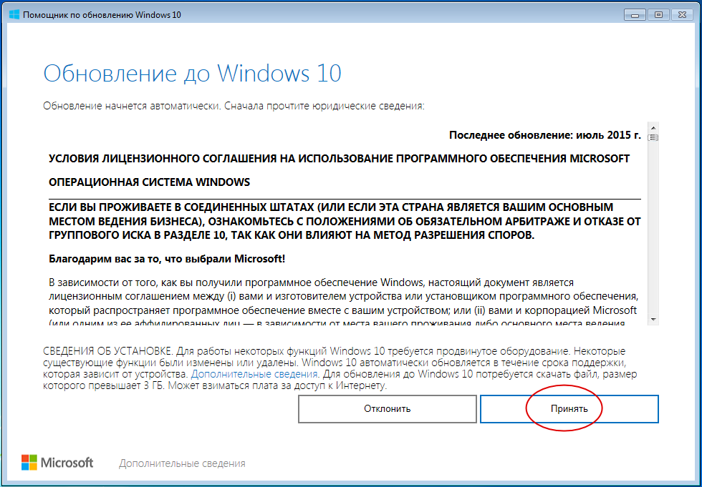Click the line ОПЕРАЦИОННАЯ СИСТЕМА WINDOWS
This screenshot has width=702, height=487.
(149, 182)
